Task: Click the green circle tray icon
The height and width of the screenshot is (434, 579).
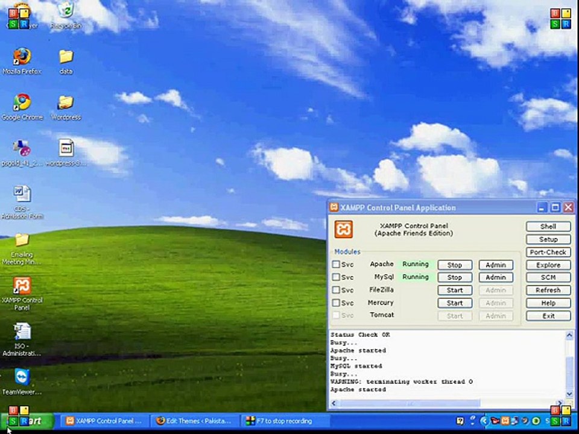Action: coord(536,421)
